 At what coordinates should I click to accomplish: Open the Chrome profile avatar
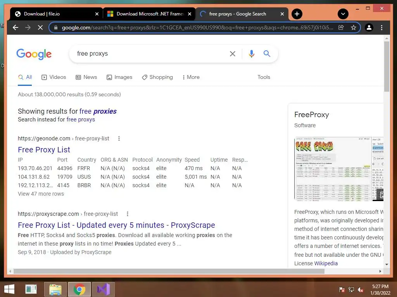pyautogui.click(x=369, y=27)
